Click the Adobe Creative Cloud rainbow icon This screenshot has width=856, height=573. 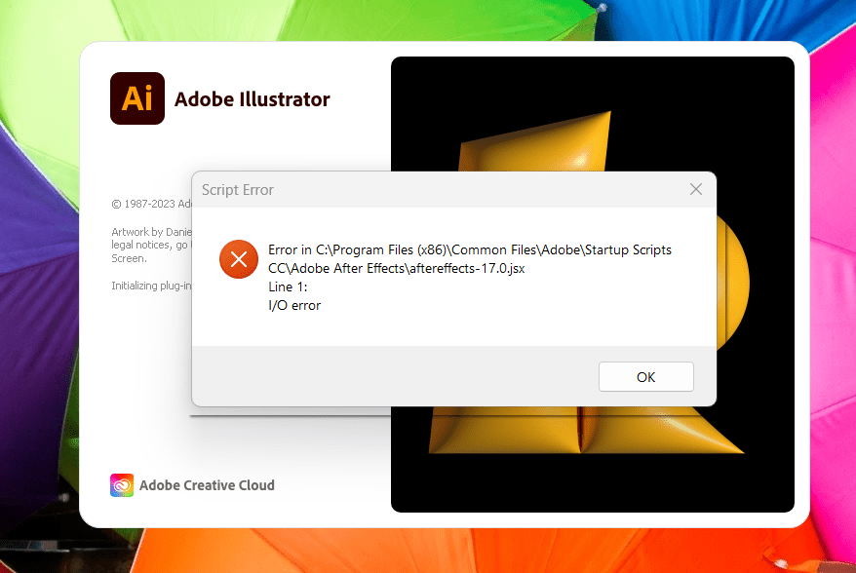[x=121, y=484]
